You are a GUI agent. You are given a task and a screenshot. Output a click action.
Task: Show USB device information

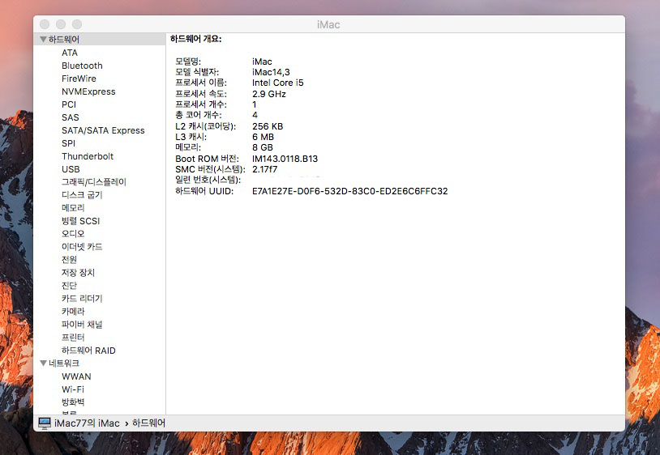coord(71,169)
